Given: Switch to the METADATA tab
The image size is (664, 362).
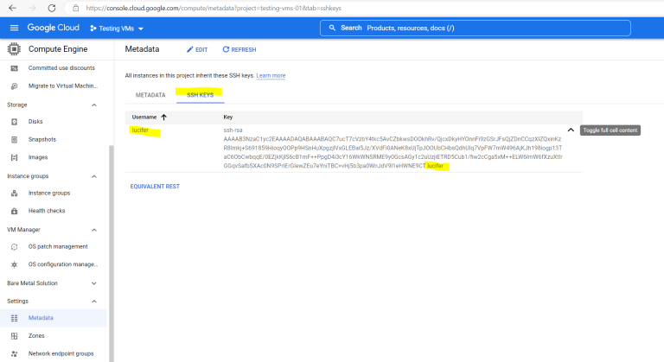Looking at the screenshot, I should click(x=150, y=95).
